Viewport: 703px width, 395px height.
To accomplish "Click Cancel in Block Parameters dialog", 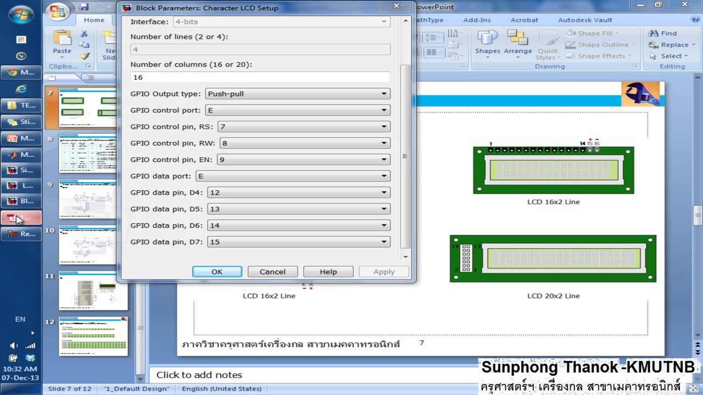I will pos(272,272).
